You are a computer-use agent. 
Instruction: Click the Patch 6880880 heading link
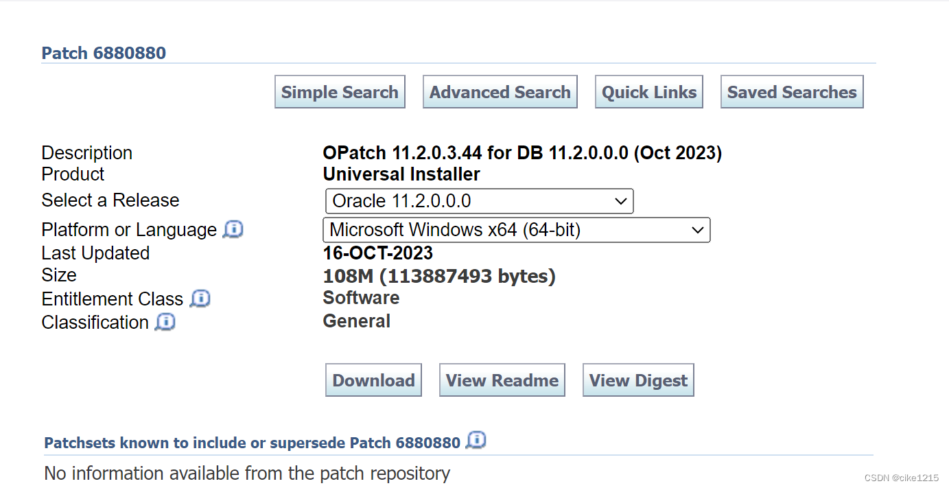pos(104,53)
